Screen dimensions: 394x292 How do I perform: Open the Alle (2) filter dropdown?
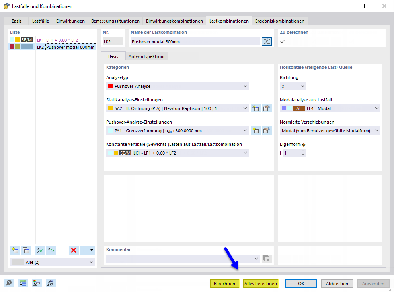coord(52,262)
